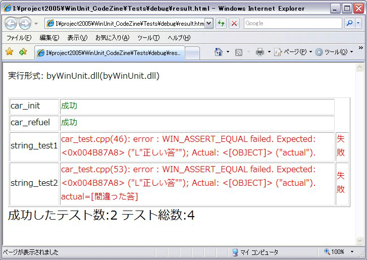This screenshot has width=367, height=260.
Task: Open the 編集(E) menu
Action: 49,38
